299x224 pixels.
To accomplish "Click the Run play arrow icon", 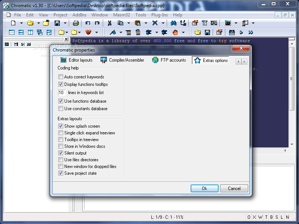I will click(x=241, y=32).
